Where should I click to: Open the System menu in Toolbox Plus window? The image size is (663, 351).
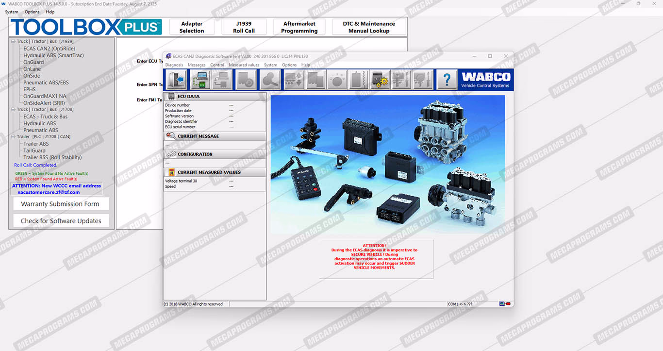click(12, 12)
